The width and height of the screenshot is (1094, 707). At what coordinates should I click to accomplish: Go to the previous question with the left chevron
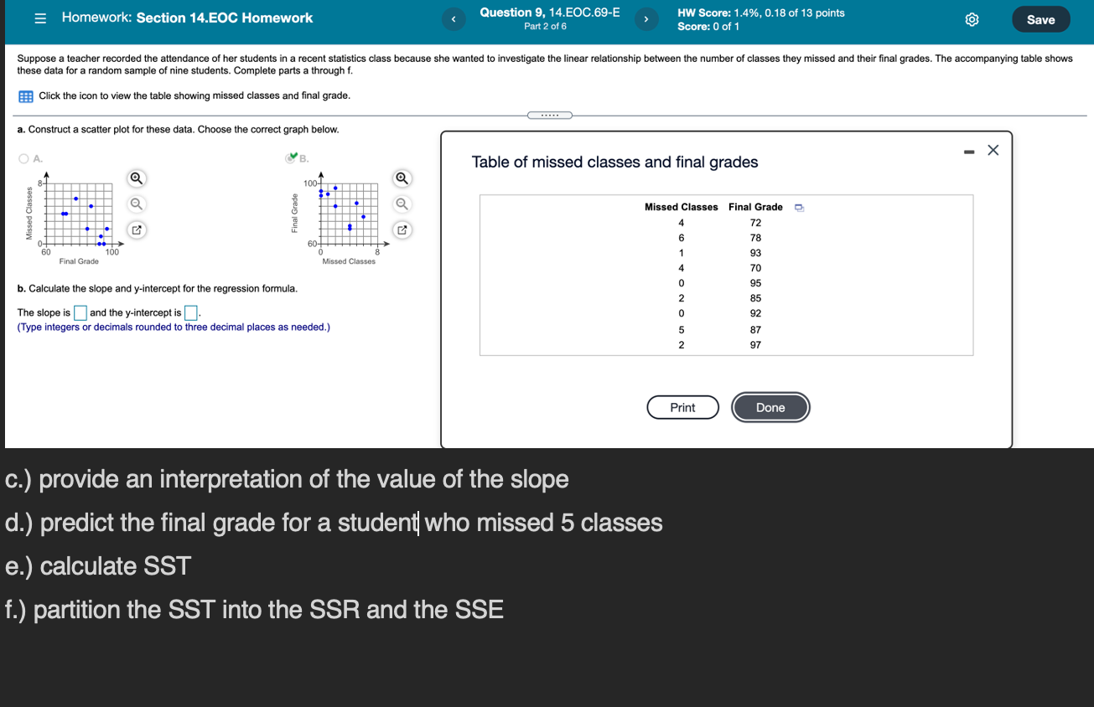pos(454,18)
